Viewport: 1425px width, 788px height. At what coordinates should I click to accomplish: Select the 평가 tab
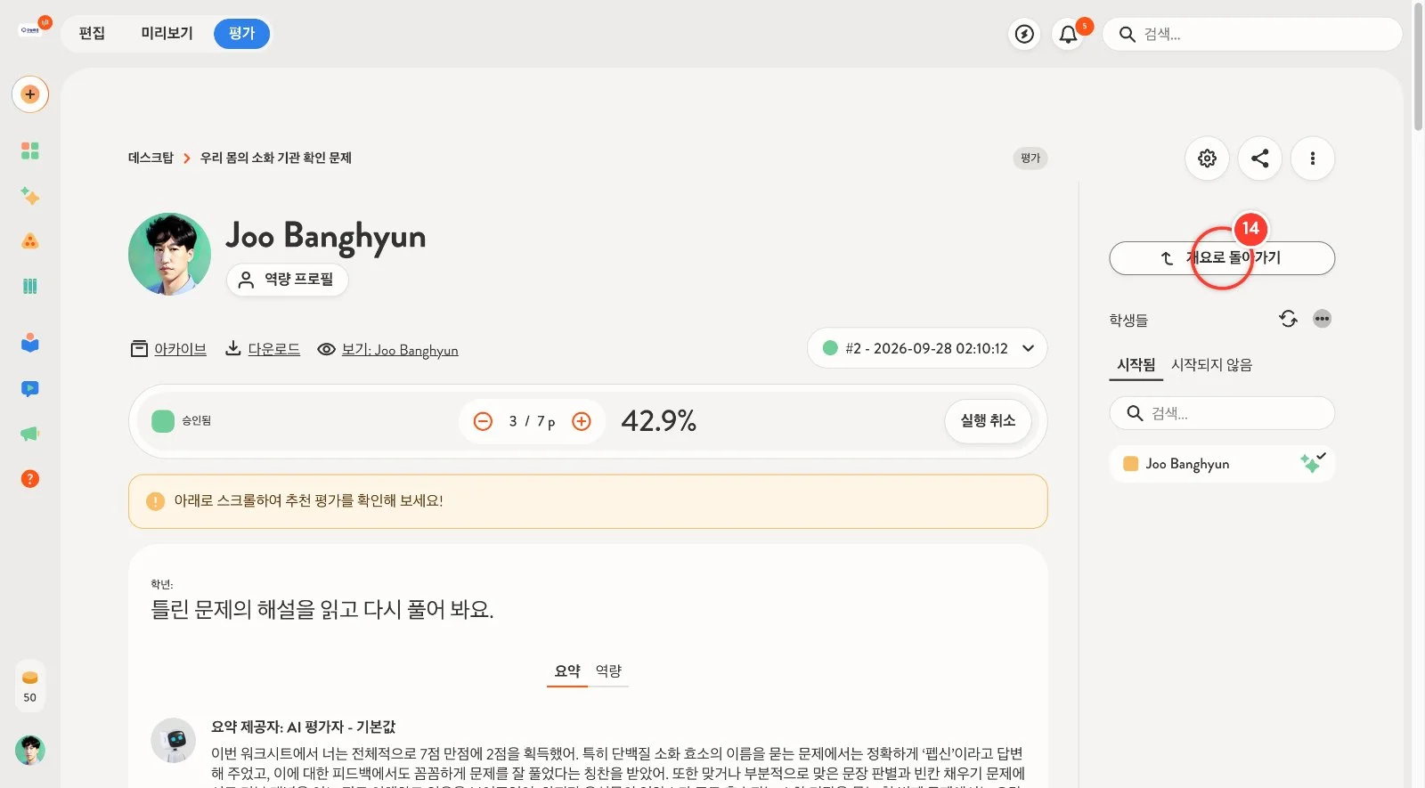click(x=241, y=34)
